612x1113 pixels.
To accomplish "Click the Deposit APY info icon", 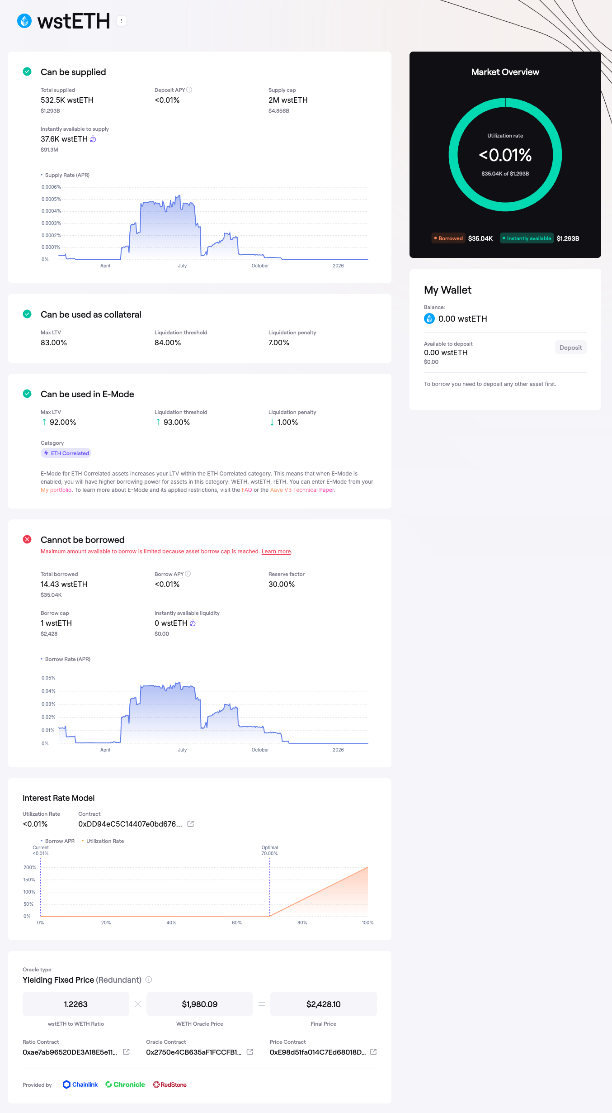I will (189, 90).
